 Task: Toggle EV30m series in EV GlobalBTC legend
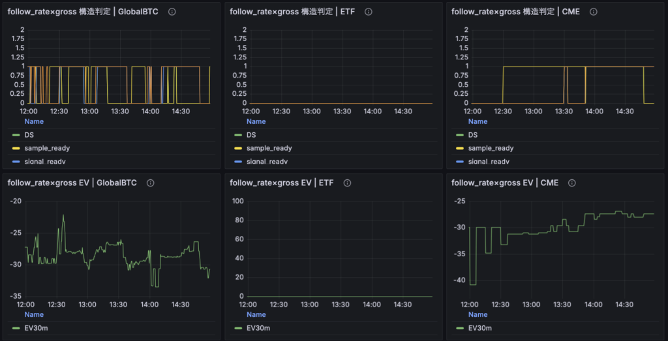(x=37, y=327)
